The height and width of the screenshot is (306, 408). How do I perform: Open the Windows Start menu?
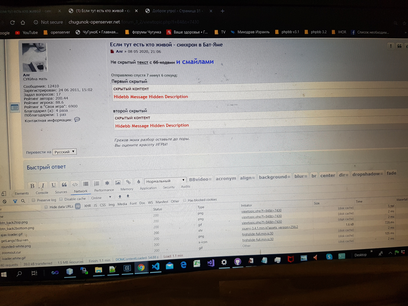(4, 274)
